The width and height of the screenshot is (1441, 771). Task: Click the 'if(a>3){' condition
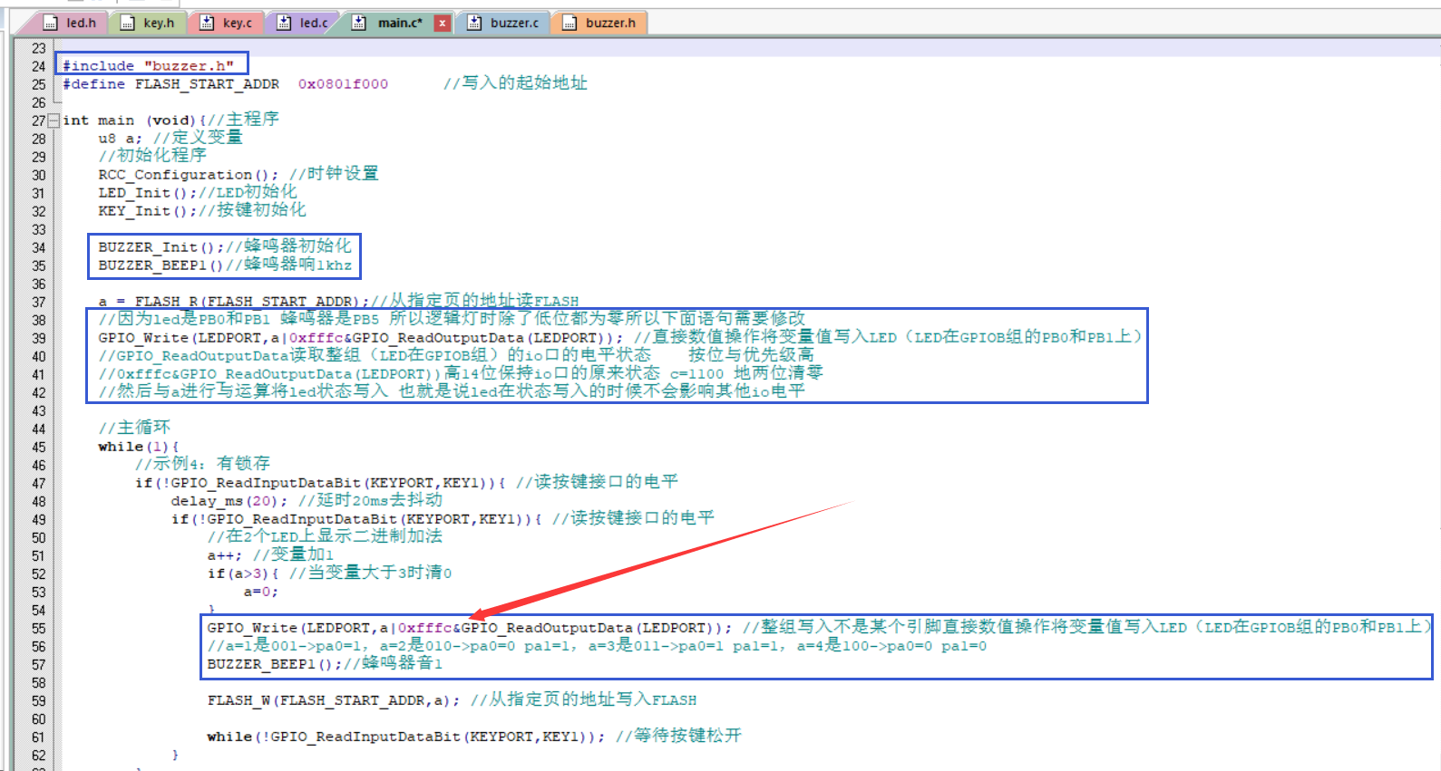click(x=243, y=573)
